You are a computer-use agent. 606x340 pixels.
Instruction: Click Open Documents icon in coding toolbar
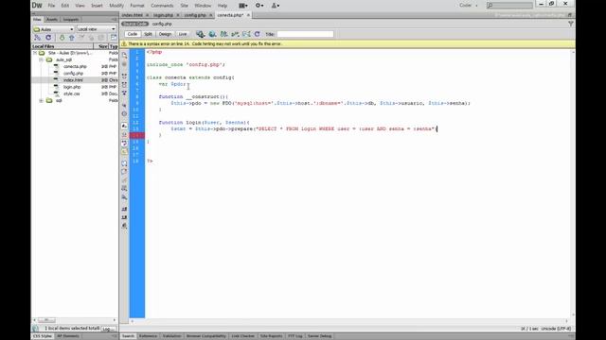pyautogui.click(x=124, y=56)
